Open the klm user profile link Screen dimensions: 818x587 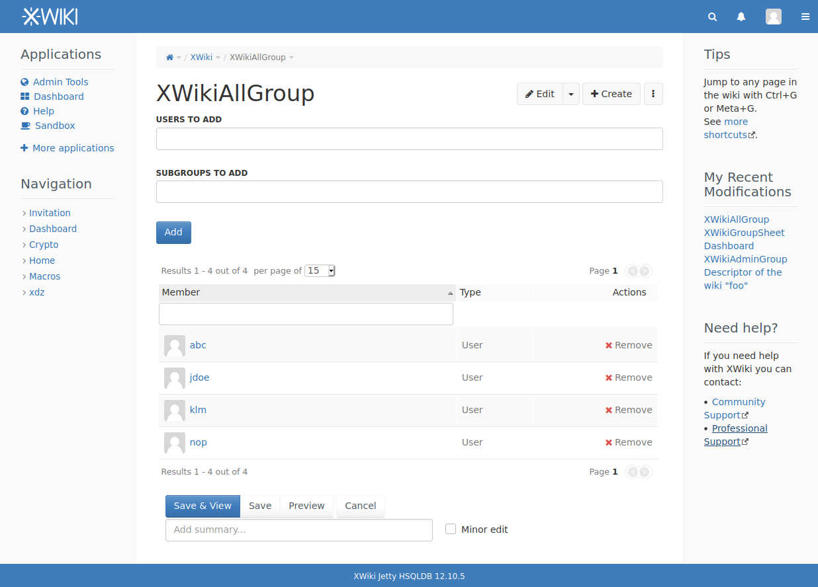coord(199,410)
